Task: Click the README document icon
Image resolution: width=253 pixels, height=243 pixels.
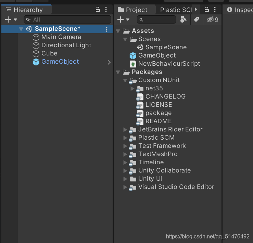Action: (x=140, y=121)
